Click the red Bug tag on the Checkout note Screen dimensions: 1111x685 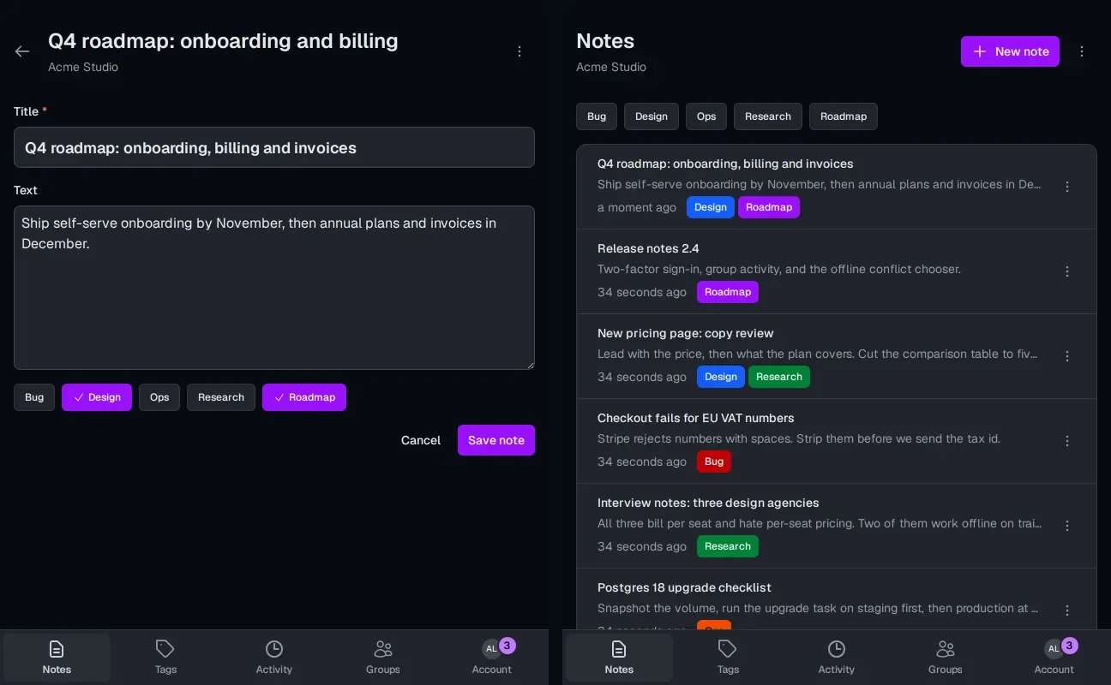(714, 462)
